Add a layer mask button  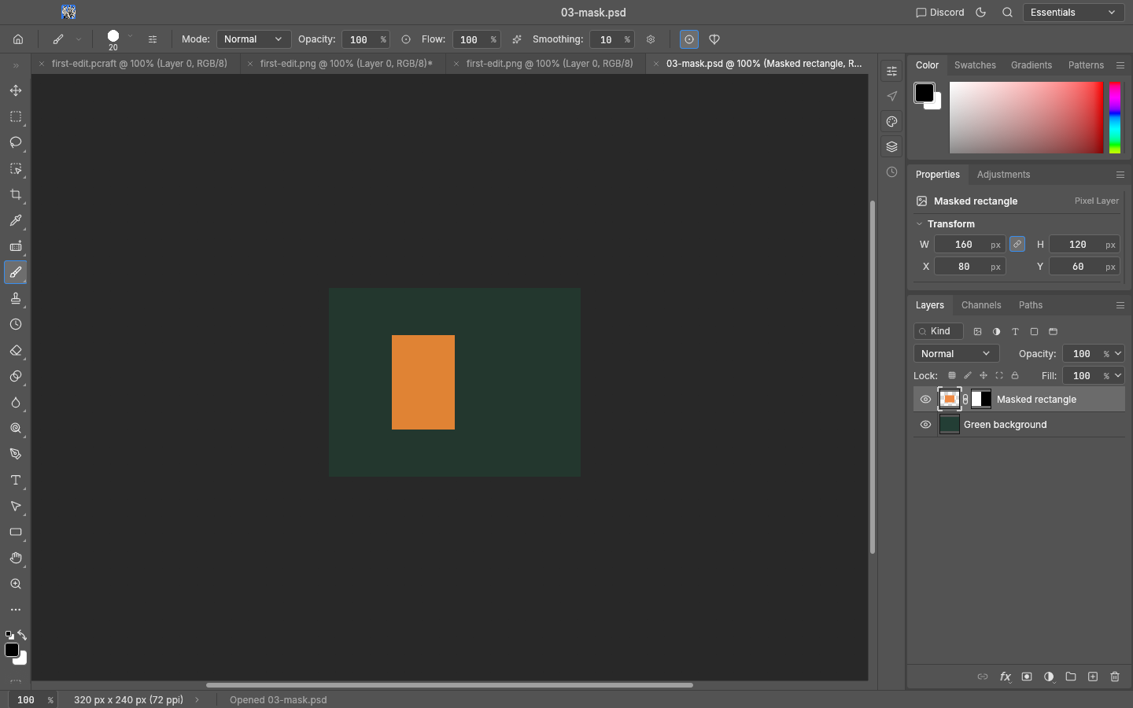pyautogui.click(x=1027, y=677)
